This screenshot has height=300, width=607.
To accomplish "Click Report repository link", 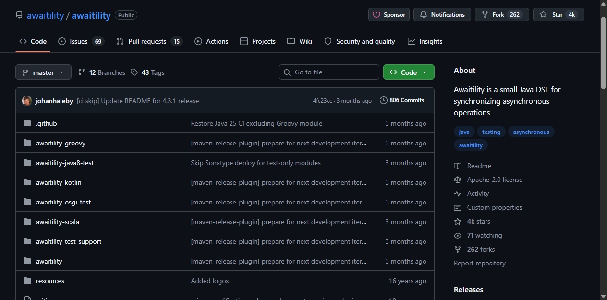I will click(480, 263).
